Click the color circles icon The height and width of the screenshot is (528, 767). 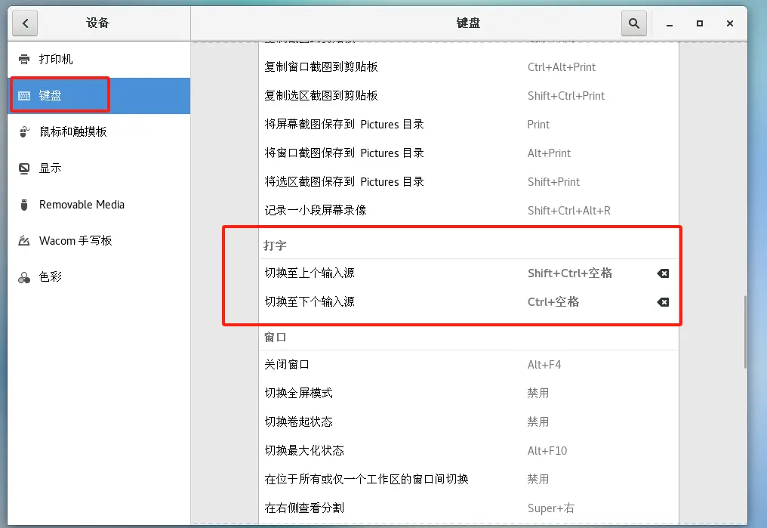(x=24, y=277)
